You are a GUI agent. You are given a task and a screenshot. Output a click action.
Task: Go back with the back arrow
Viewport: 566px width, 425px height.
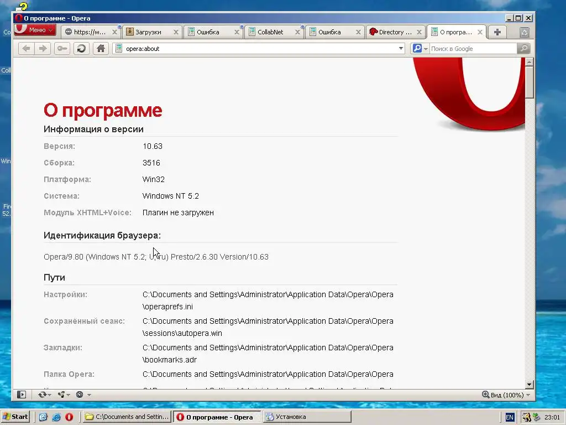click(x=27, y=49)
